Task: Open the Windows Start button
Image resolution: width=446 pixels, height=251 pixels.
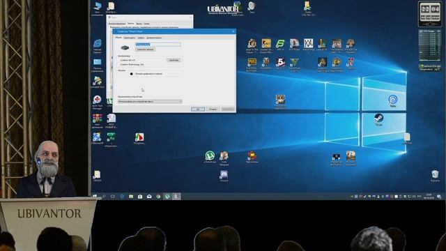Action: (95, 197)
